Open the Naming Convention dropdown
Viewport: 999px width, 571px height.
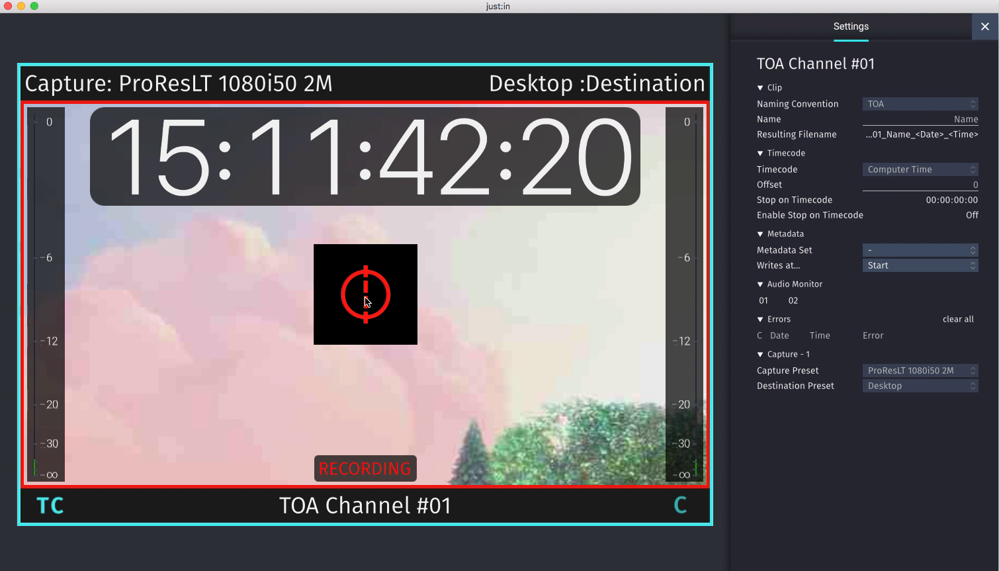click(920, 104)
